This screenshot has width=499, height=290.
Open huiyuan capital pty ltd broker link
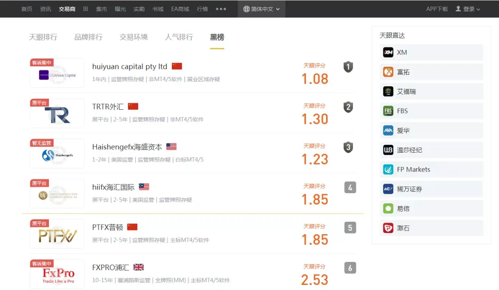[129, 66]
